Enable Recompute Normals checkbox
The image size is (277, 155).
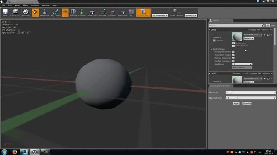(233, 52)
